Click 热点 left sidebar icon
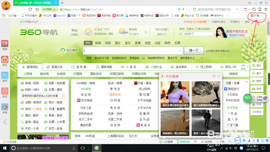 (x=5, y=93)
